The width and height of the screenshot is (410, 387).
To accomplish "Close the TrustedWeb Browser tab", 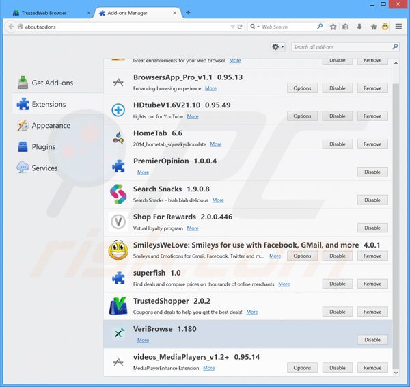I will click(89, 13).
